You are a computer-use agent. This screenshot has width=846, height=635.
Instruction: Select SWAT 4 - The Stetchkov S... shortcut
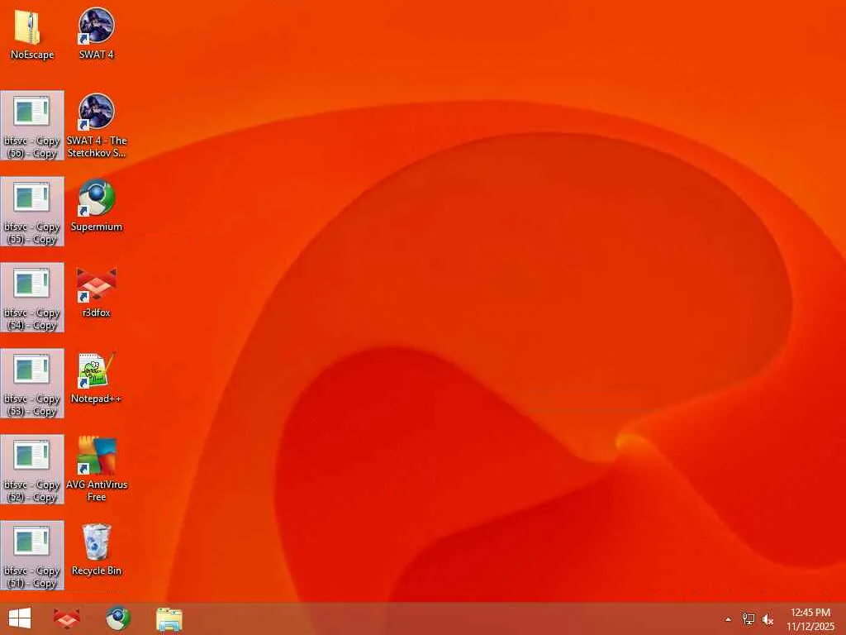point(97,126)
